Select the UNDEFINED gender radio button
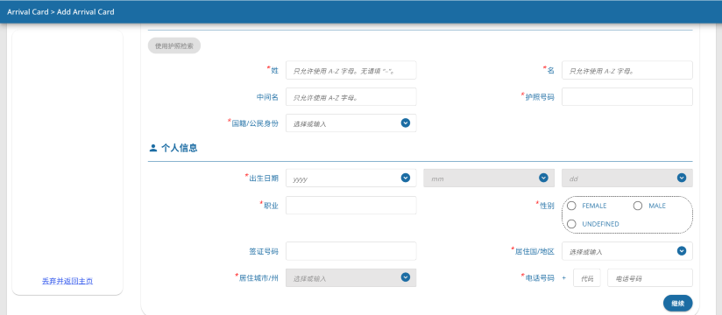Screen dimensions: 722x315 [x=572, y=224]
